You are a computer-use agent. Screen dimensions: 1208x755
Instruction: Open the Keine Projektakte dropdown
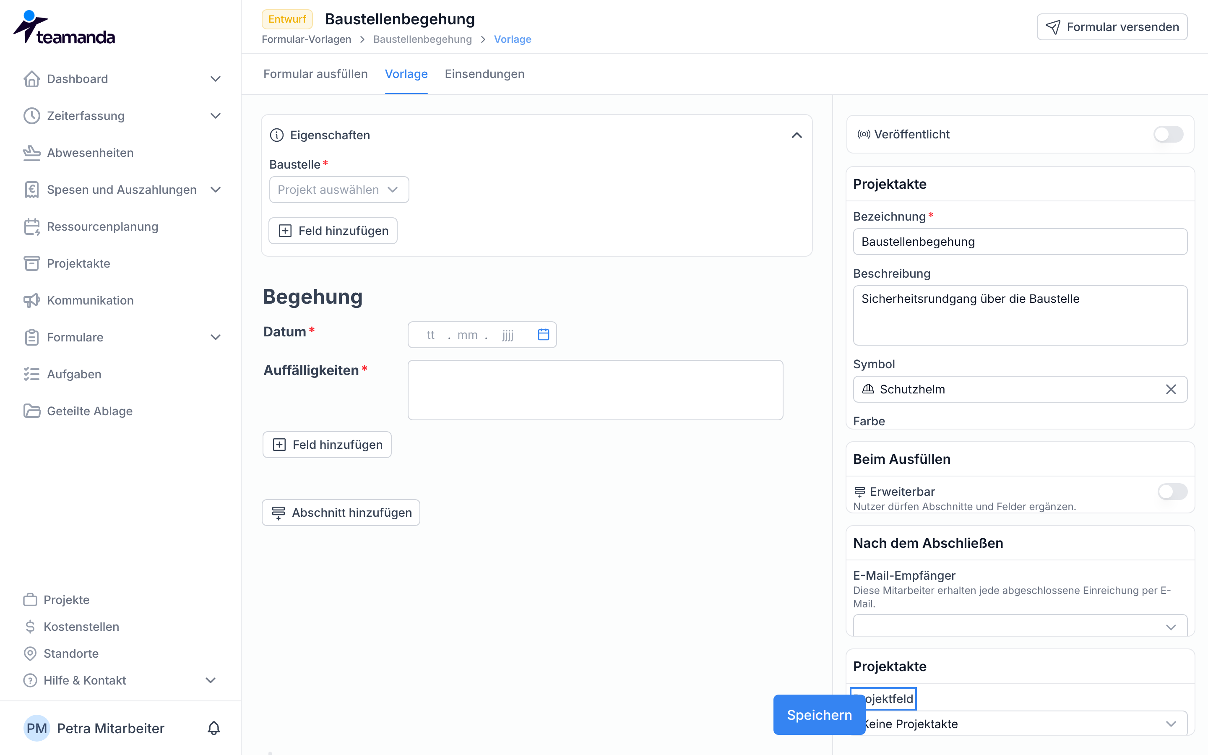pos(1020,724)
